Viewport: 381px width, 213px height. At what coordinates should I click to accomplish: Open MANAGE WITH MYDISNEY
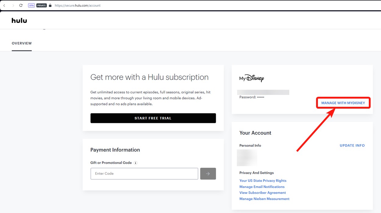tap(343, 103)
